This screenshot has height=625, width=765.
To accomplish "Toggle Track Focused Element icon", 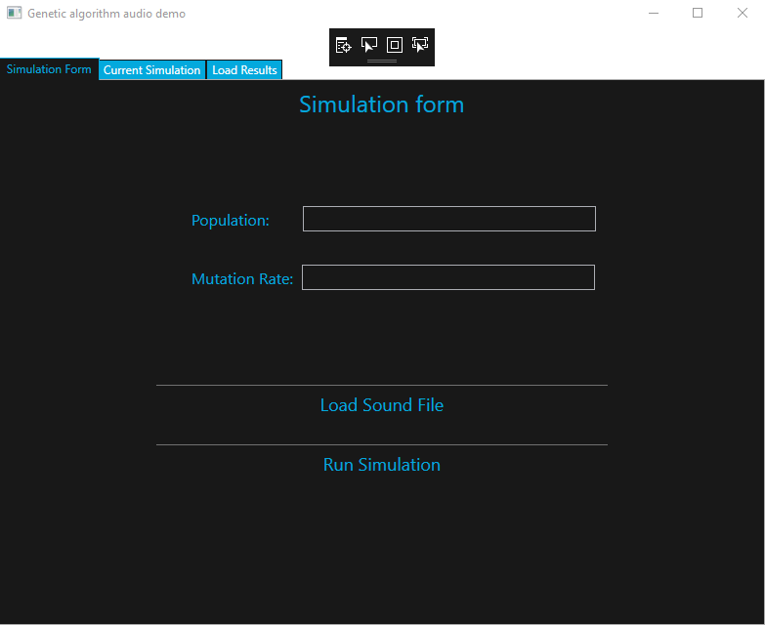I will [x=420, y=45].
